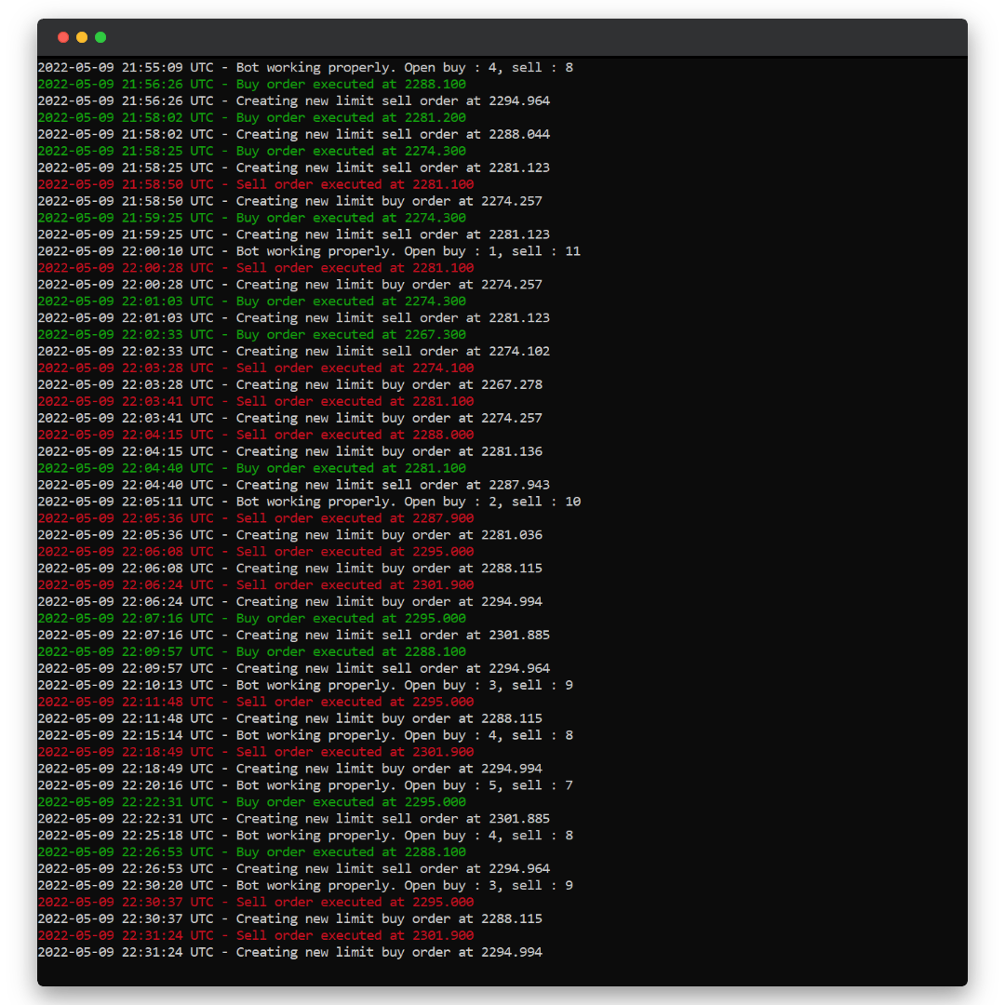Screen dimensions: 1005x1005
Task: Click the green maximize window button
Action: [x=100, y=37]
